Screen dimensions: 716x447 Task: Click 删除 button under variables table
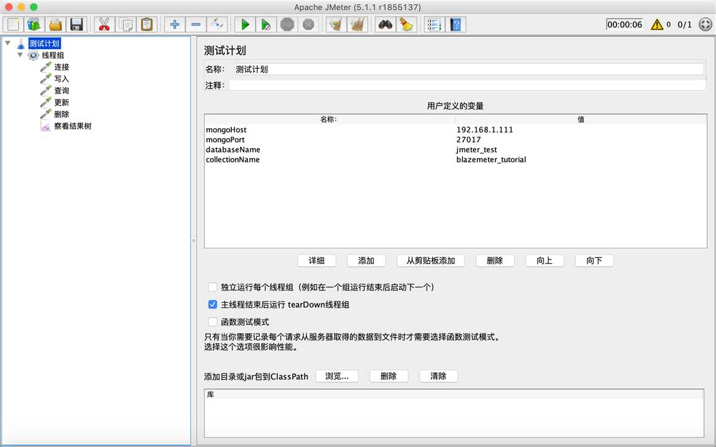[x=495, y=261]
